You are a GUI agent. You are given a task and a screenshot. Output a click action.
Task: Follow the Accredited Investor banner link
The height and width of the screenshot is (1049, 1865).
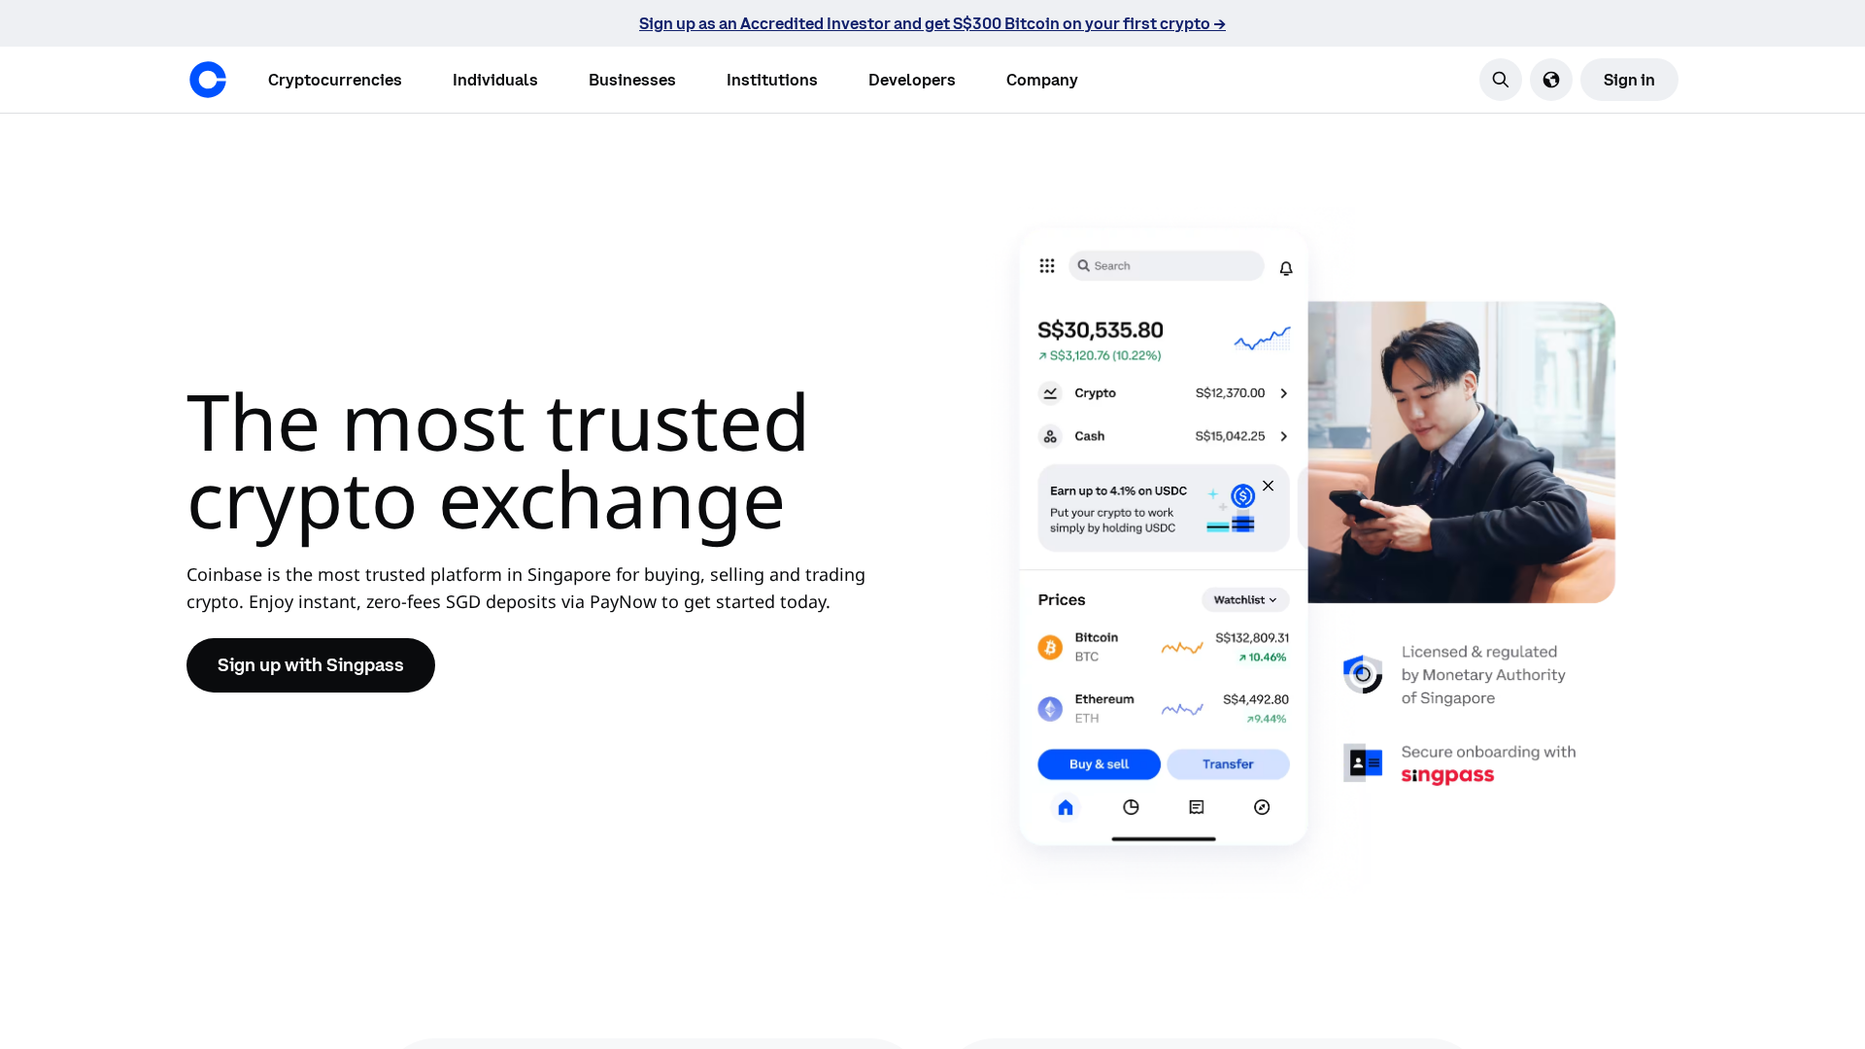click(x=932, y=23)
